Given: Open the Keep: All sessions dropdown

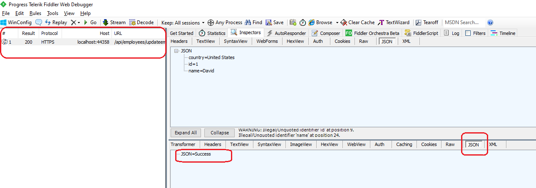Looking at the screenshot, I should click(183, 22).
